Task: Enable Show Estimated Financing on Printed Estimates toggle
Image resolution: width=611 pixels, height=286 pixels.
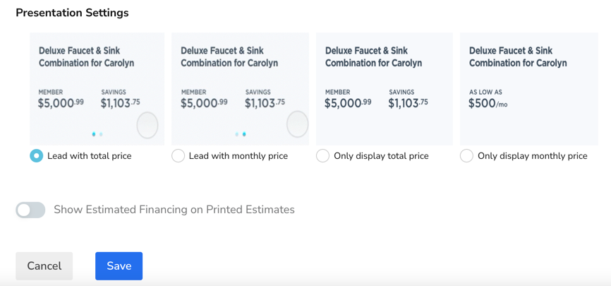Action: coord(30,210)
